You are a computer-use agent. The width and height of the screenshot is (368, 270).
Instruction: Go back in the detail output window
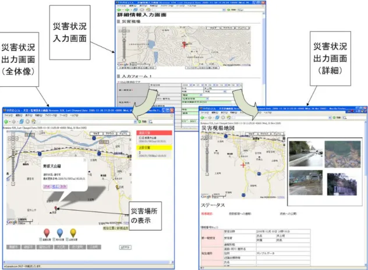[203, 118]
